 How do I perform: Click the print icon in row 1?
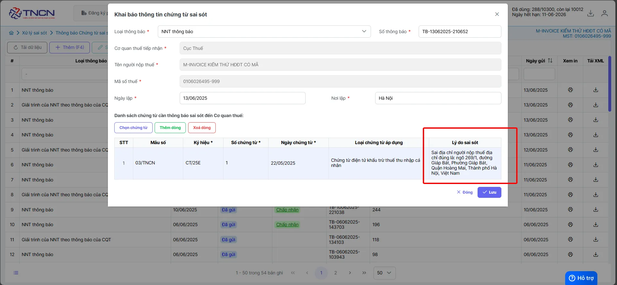click(570, 90)
